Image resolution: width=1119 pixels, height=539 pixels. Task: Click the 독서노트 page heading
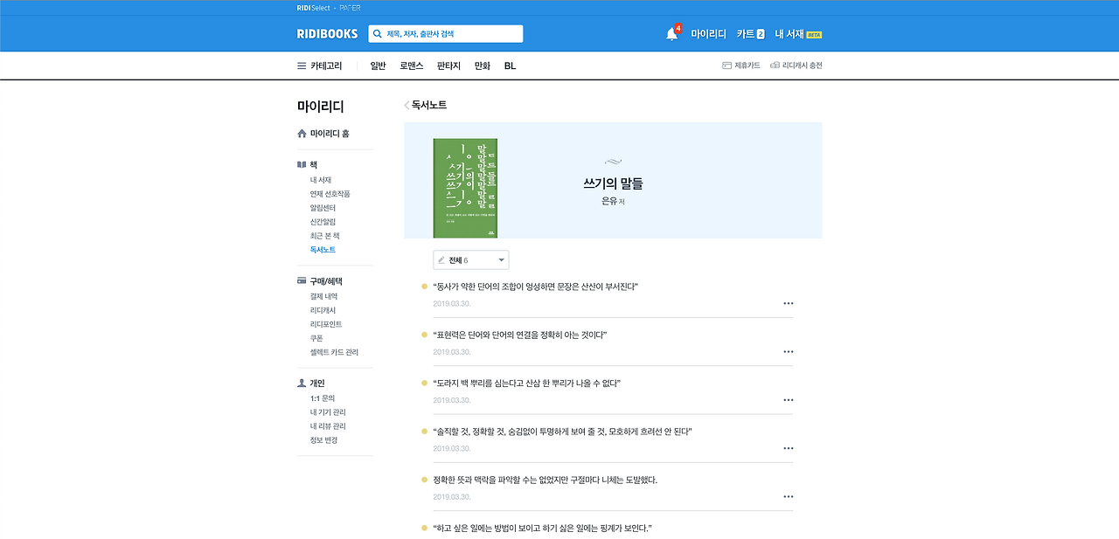click(x=429, y=105)
